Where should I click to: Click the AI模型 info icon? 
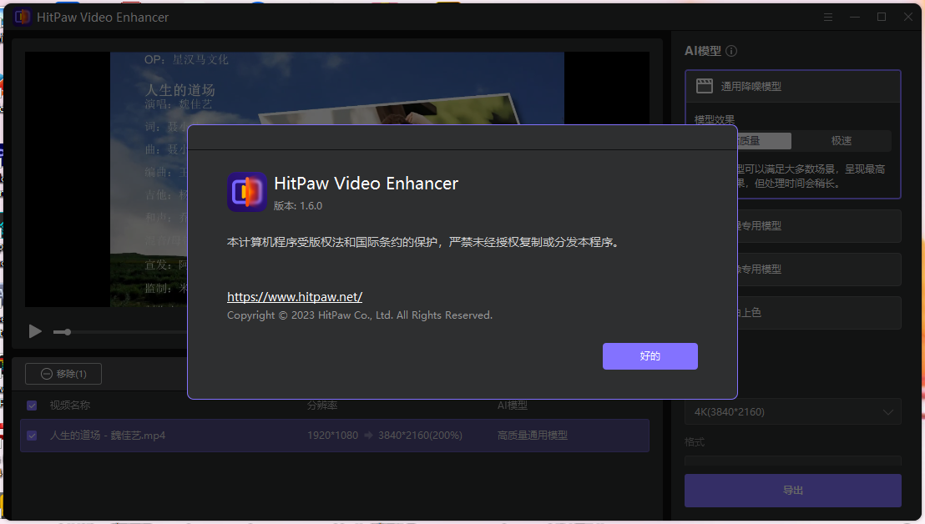(x=731, y=51)
